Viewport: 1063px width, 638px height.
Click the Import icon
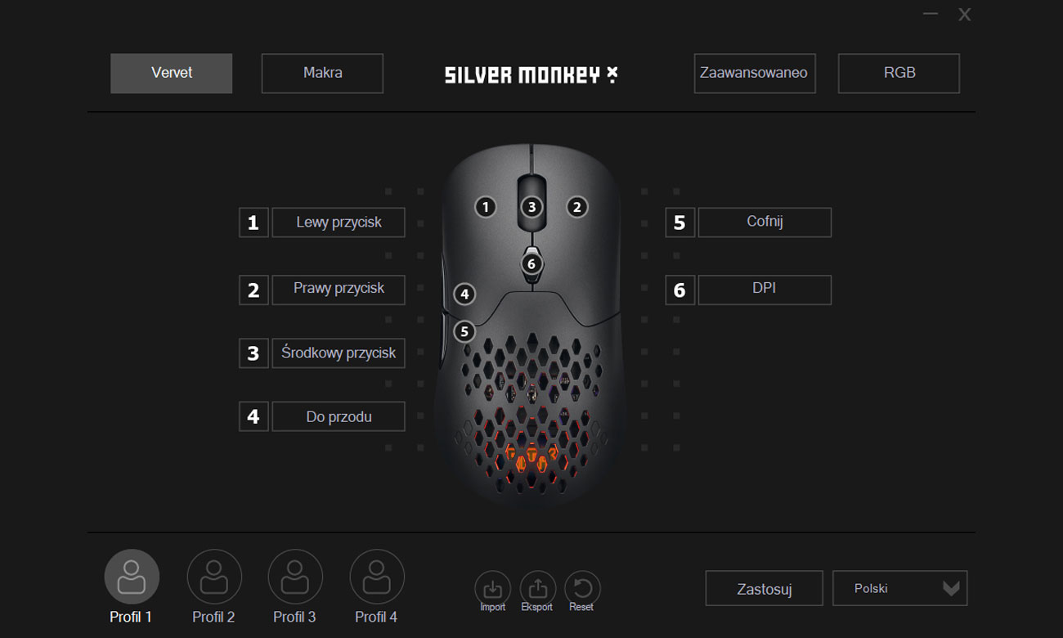492,588
